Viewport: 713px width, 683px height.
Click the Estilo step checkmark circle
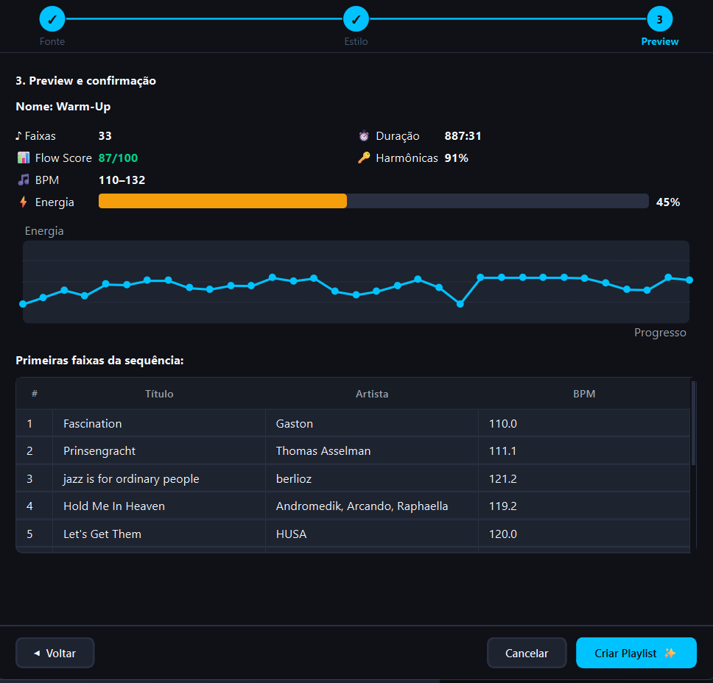[x=356, y=19]
